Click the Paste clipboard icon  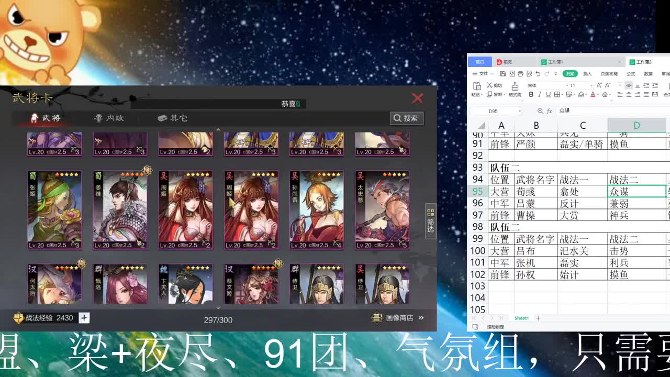[477, 85]
